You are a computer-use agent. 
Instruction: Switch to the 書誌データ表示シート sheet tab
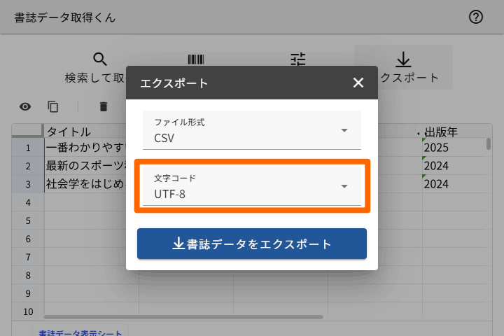tap(80, 332)
